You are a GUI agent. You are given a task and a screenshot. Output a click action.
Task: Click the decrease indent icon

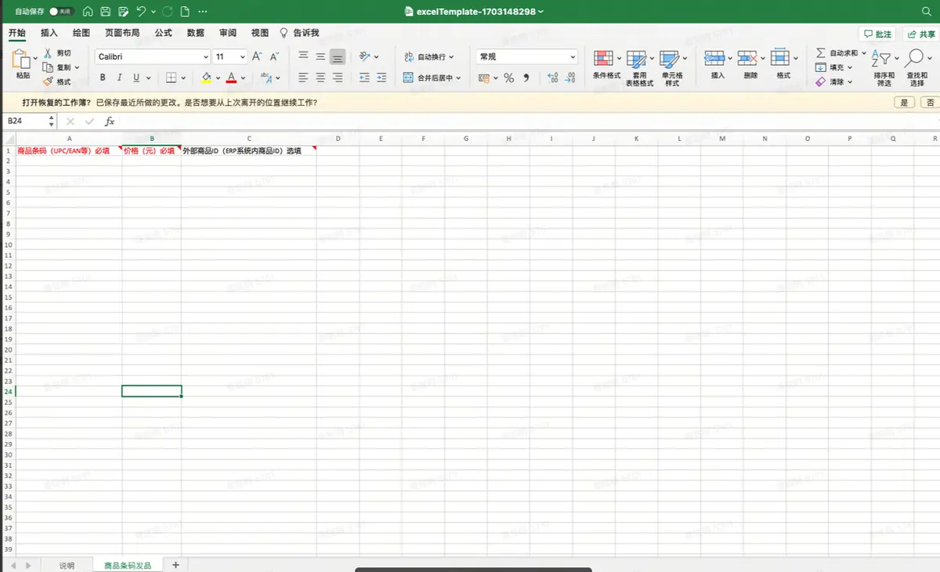[364, 78]
